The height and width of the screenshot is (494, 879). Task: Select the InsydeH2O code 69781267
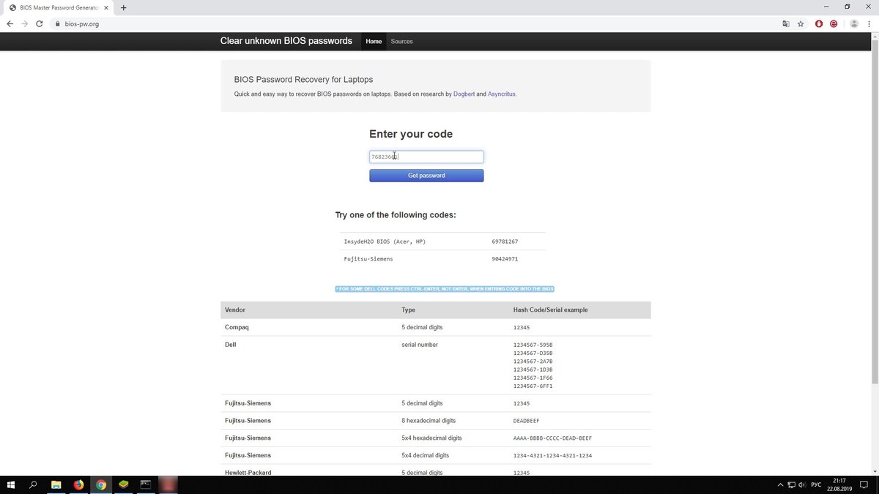pos(505,242)
